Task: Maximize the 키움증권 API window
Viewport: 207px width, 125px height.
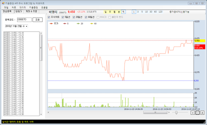Action: (x=197, y=3)
